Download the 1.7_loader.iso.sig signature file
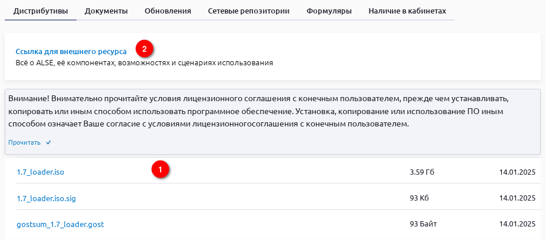The image size is (546, 240). 46,198
